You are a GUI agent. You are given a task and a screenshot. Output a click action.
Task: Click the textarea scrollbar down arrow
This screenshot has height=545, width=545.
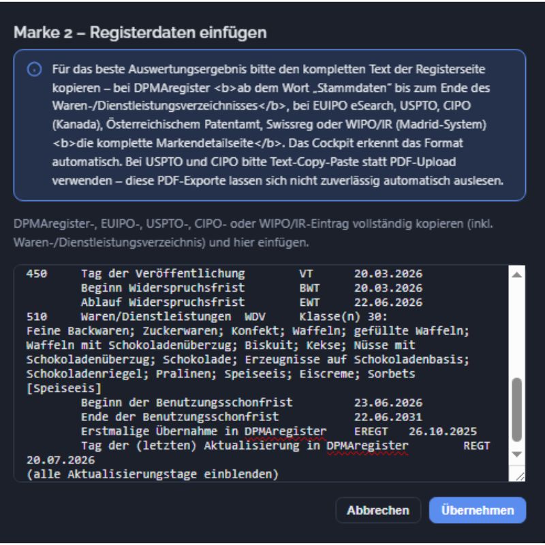(517, 454)
